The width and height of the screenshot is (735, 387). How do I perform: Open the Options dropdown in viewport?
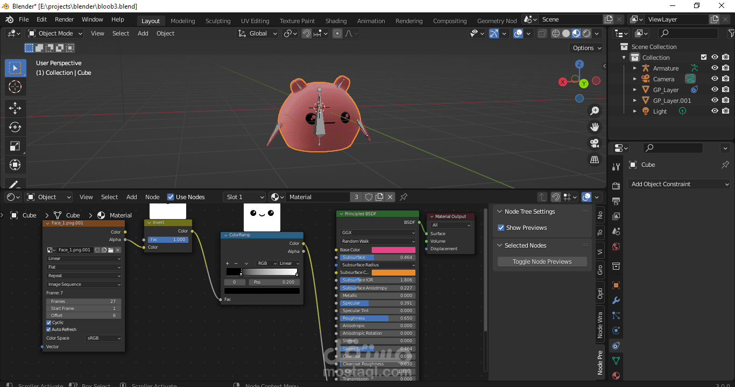587,48
